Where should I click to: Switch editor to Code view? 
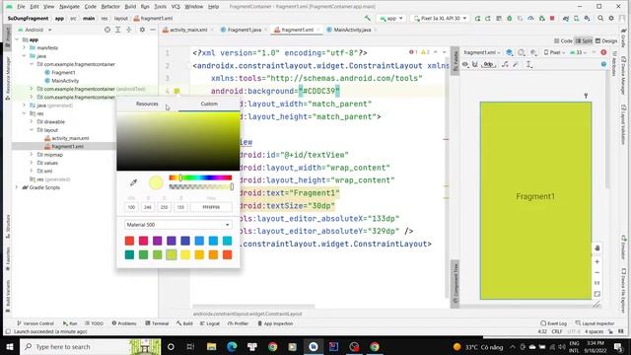563,41
